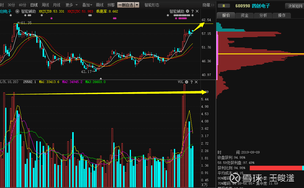
Task: Click the 一删自选 button
Action: click(126, 5)
